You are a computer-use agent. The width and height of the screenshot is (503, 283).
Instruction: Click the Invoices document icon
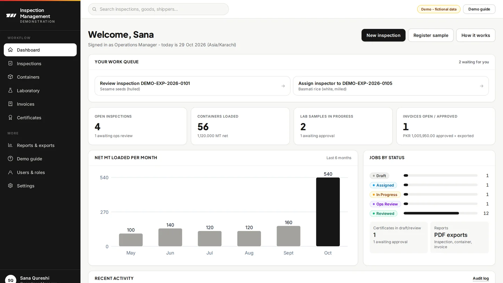[10, 104]
